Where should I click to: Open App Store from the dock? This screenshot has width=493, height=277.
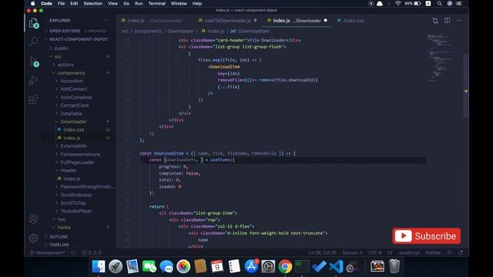(x=251, y=266)
